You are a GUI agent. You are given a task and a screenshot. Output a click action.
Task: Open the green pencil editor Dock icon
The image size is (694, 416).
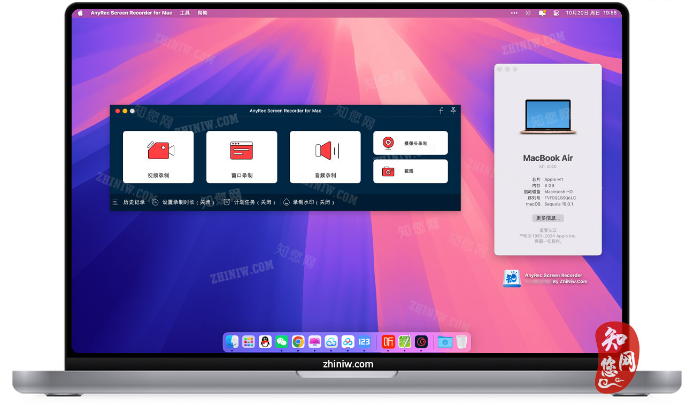coord(405,342)
